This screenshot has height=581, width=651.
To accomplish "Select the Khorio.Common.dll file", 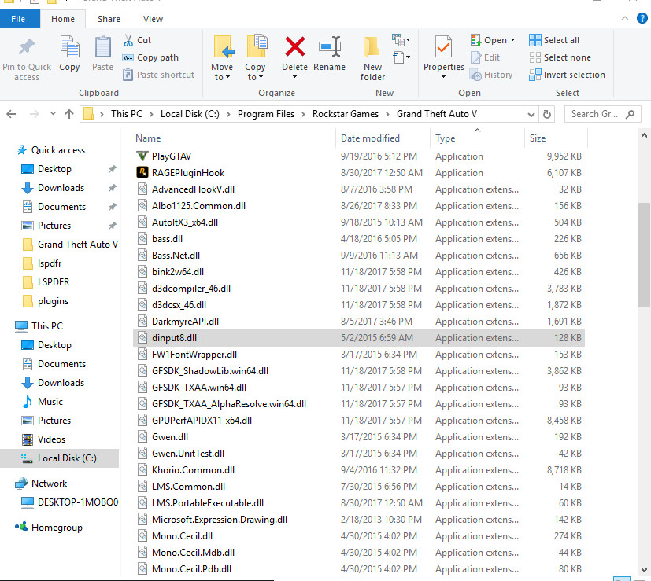I will (x=359, y=470).
